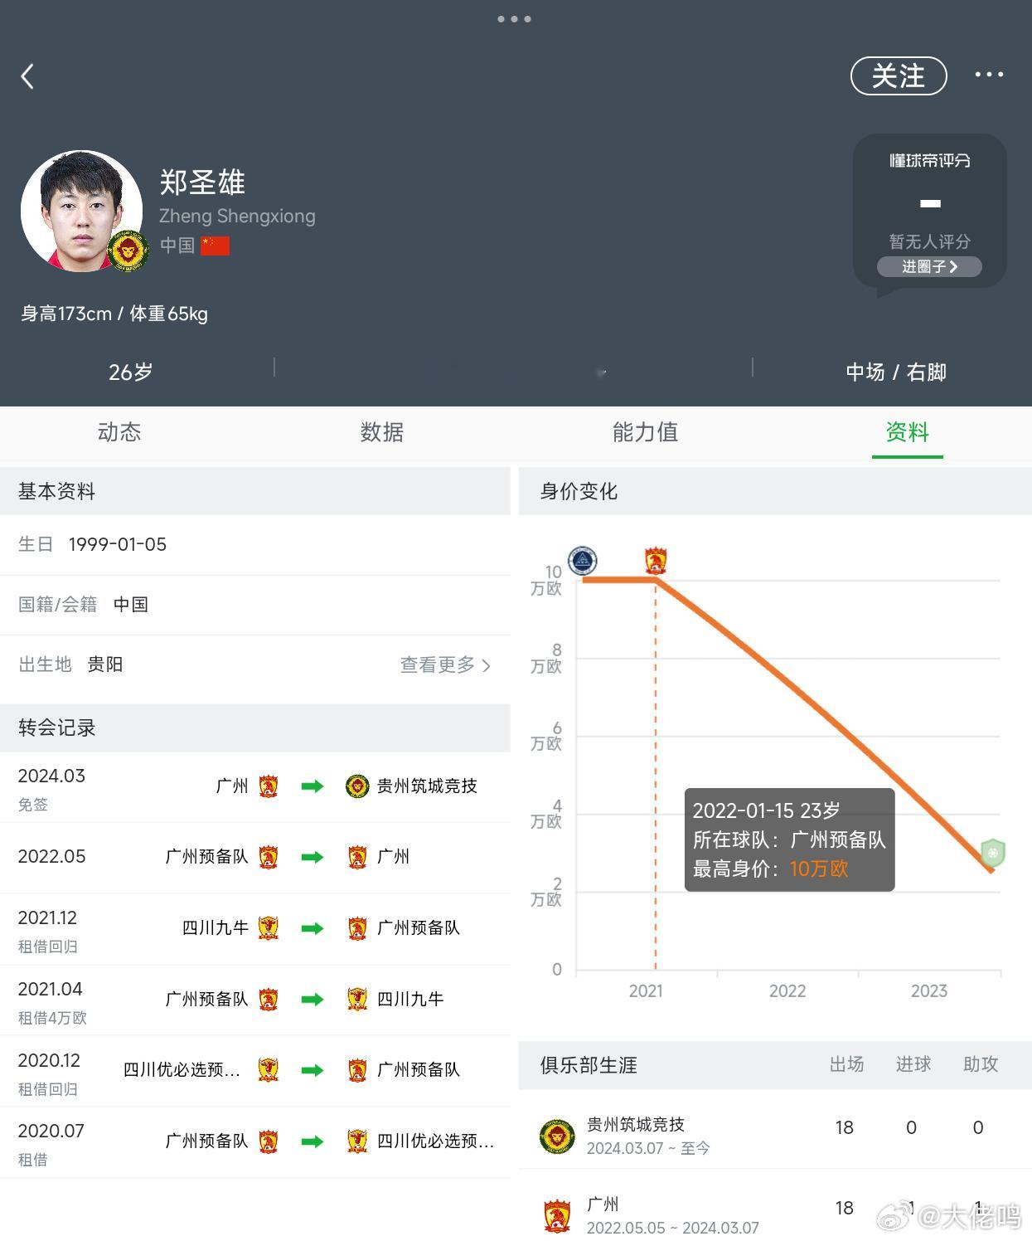This screenshot has height=1241, width=1032.
Task: Open the three-dot more options menu
Action: tap(989, 75)
